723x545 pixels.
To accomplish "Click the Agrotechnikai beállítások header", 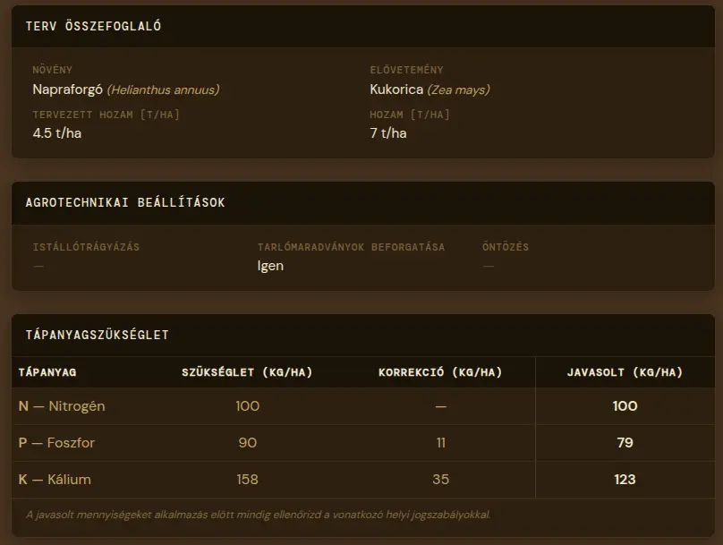I will 125,202.
